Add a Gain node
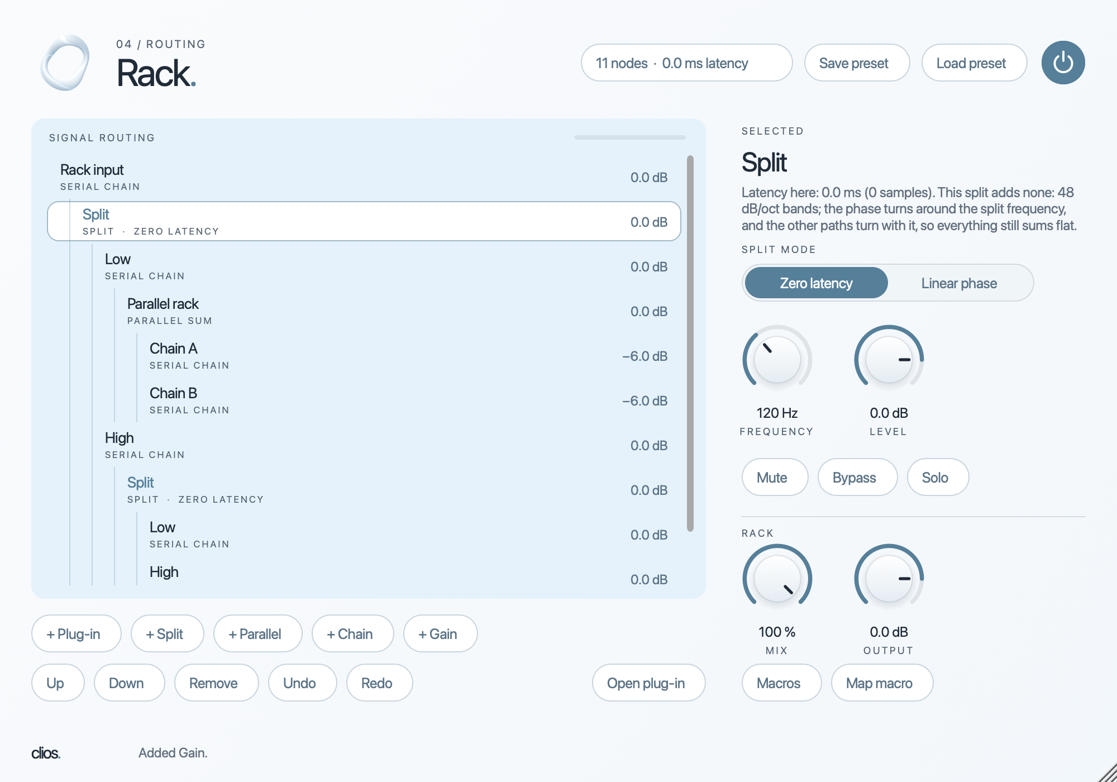 [441, 634]
